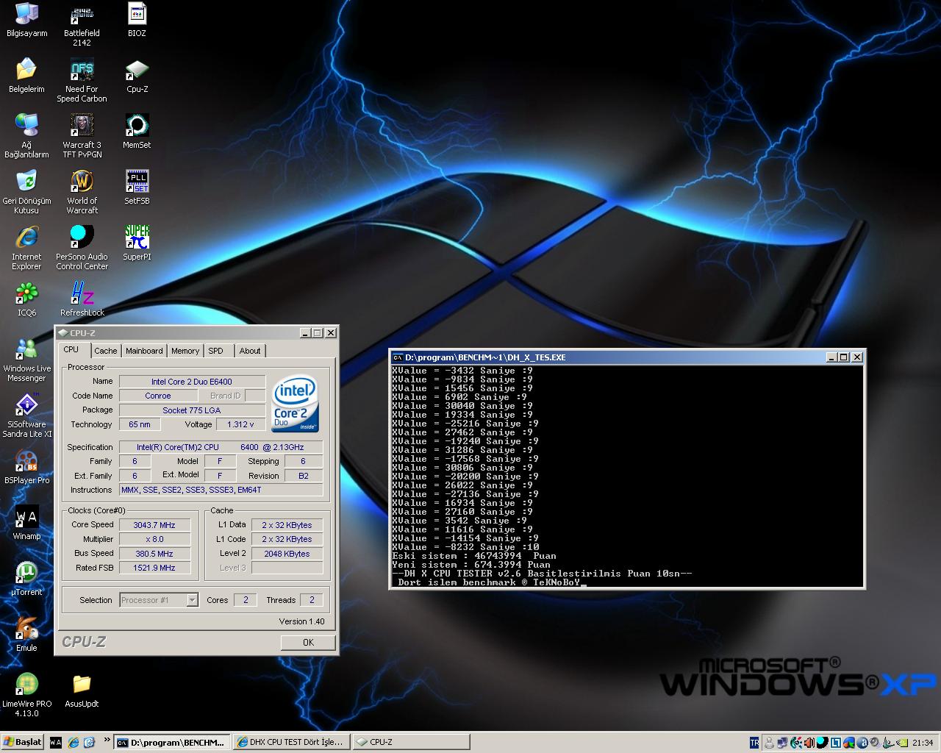Screen dimensions: 941x753
Task: Open BSPlayer Pro desktop shortcut
Action: 26,467
